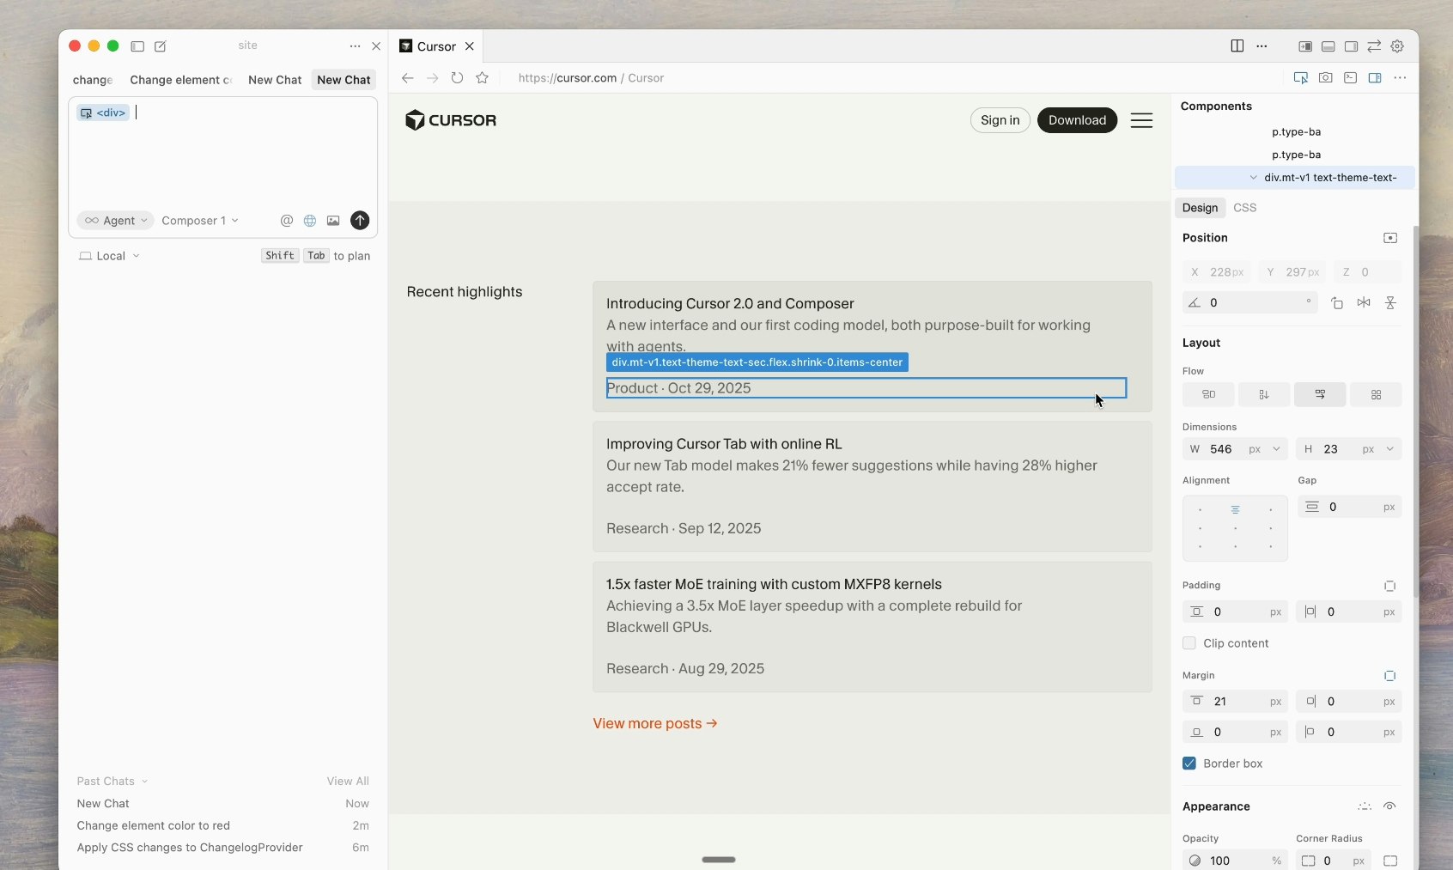
Task: Open the Local environment dropdown
Action: coord(109,256)
